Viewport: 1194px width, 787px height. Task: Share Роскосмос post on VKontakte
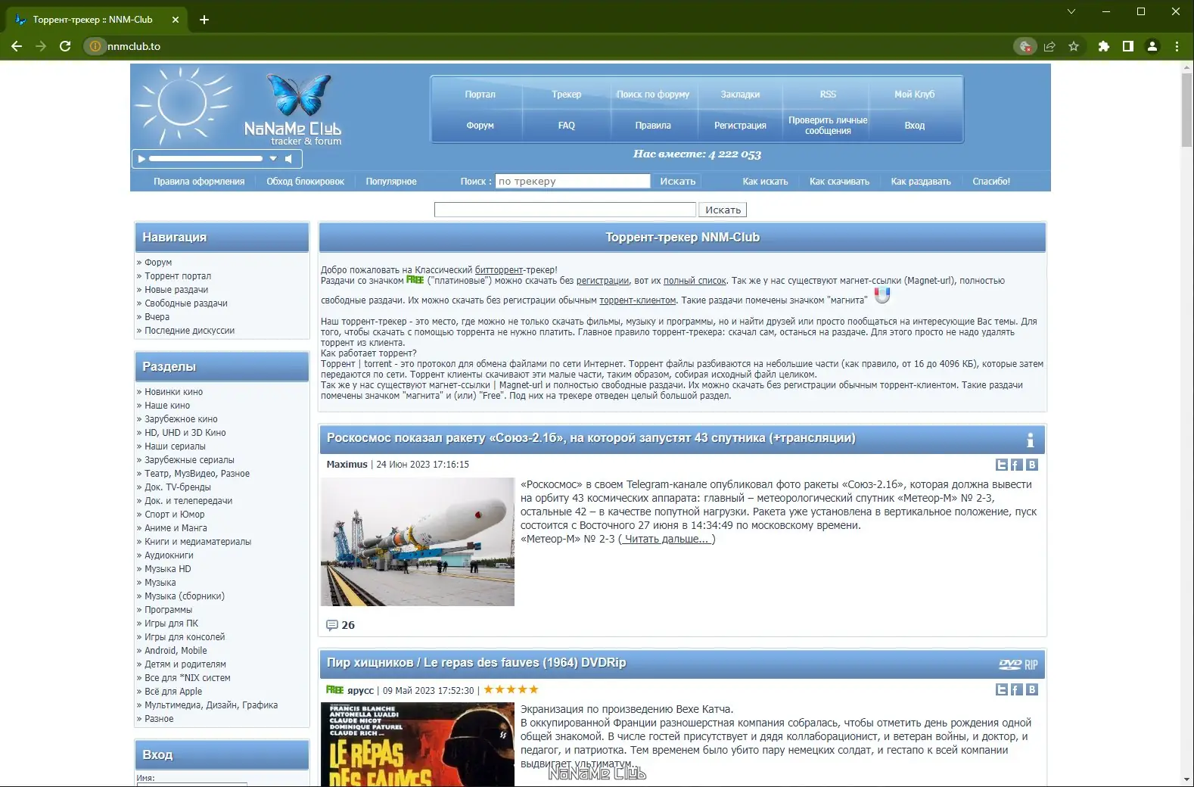pos(1031,465)
